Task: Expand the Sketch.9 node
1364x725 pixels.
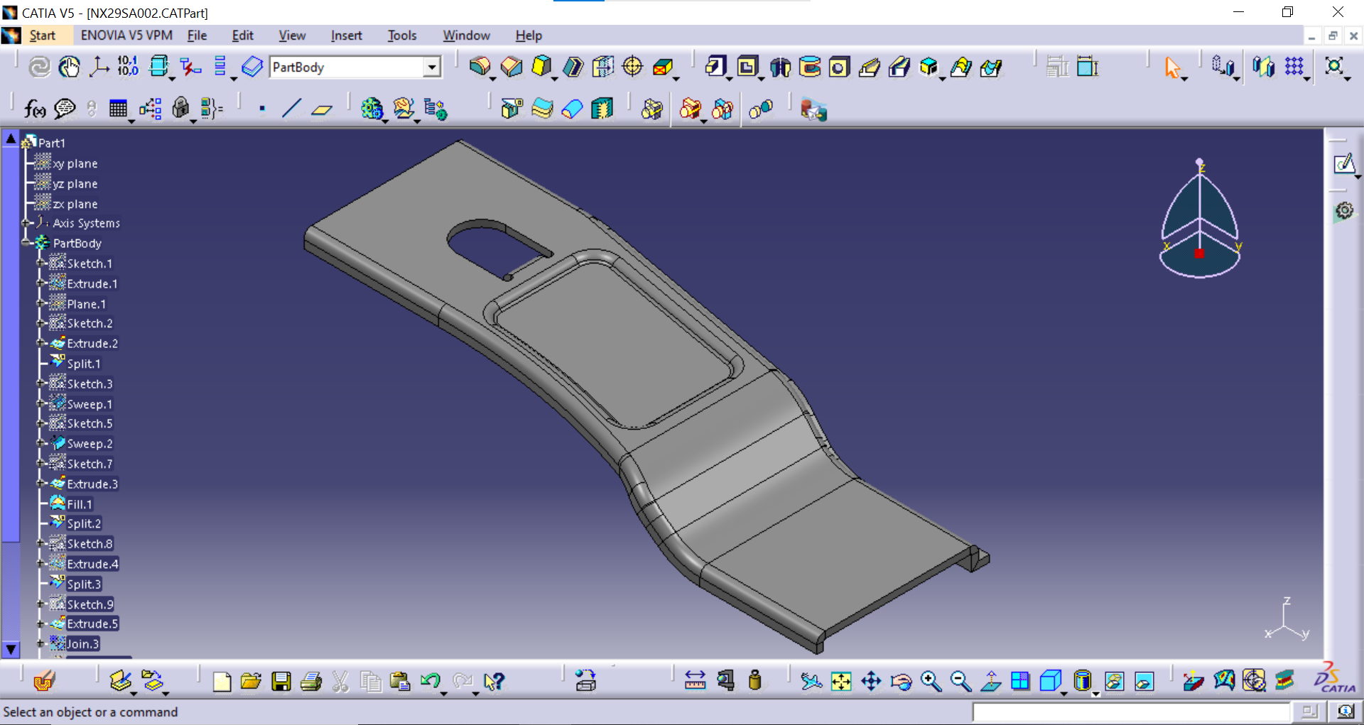Action: pos(41,604)
